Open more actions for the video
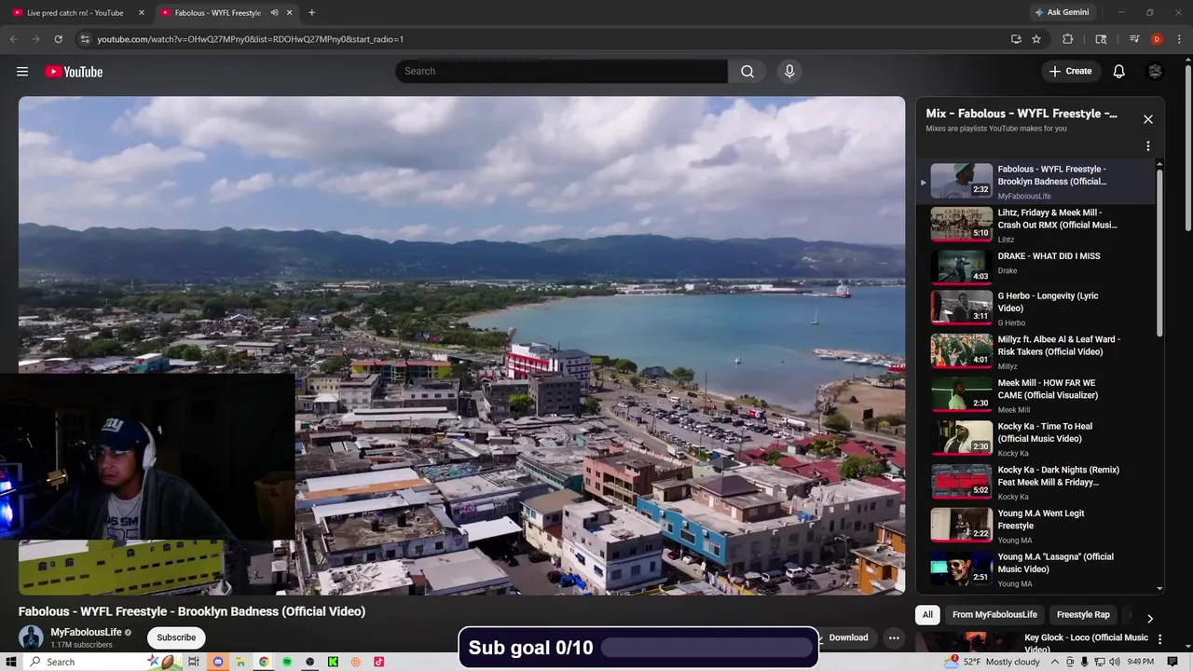The image size is (1193, 671). pos(894,637)
